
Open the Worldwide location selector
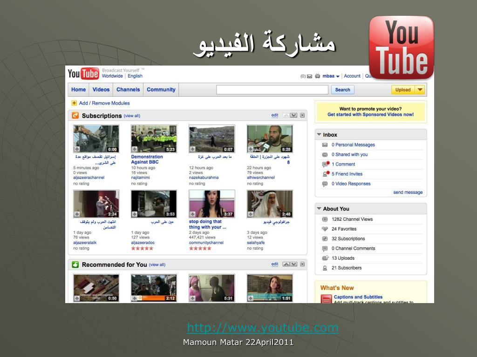point(112,76)
